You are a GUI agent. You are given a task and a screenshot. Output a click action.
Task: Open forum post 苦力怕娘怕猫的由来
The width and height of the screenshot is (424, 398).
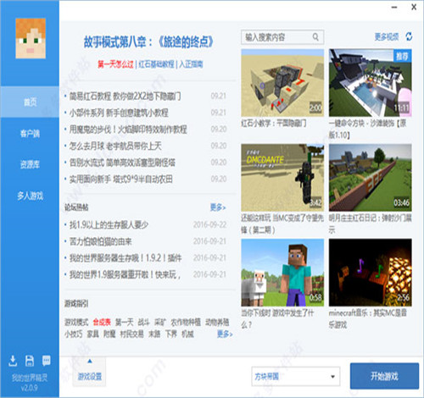pos(101,241)
